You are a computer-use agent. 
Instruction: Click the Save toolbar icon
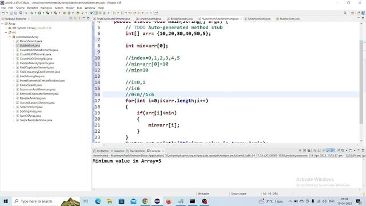pyautogui.click(x=11, y=13)
